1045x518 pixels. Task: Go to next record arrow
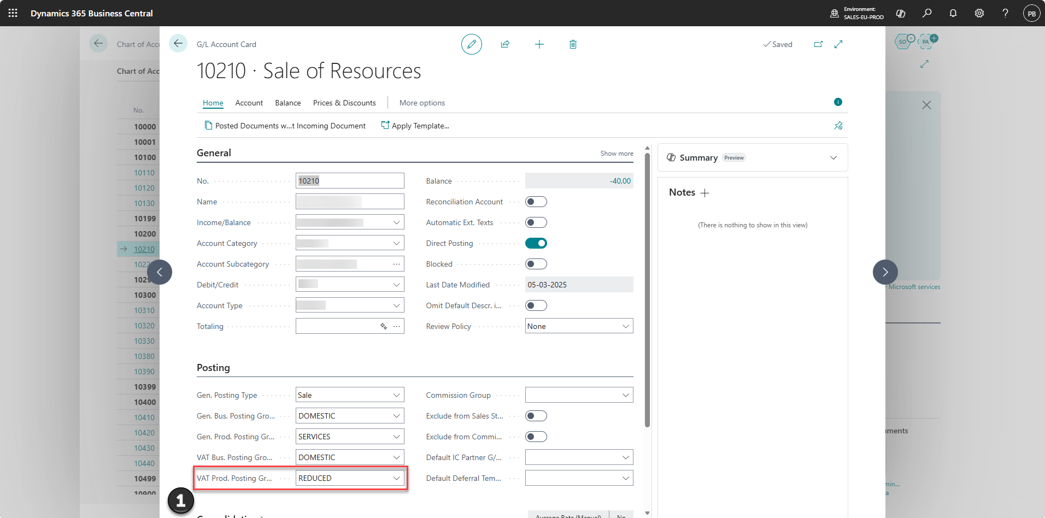coord(885,272)
